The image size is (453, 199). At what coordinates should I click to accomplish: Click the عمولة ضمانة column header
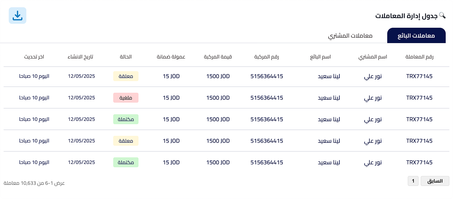click(x=171, y=57)
